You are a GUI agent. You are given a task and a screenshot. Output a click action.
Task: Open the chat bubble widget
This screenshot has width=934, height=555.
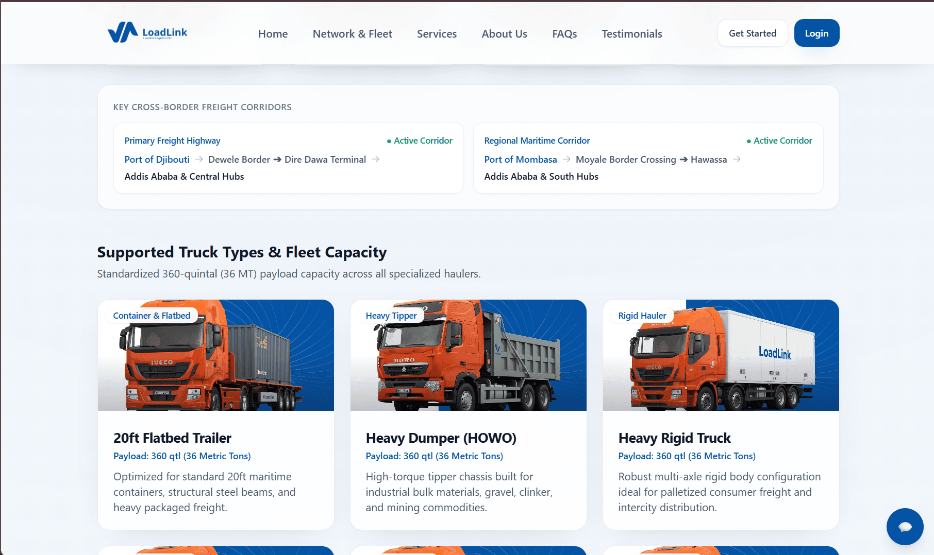coord(905,526)
